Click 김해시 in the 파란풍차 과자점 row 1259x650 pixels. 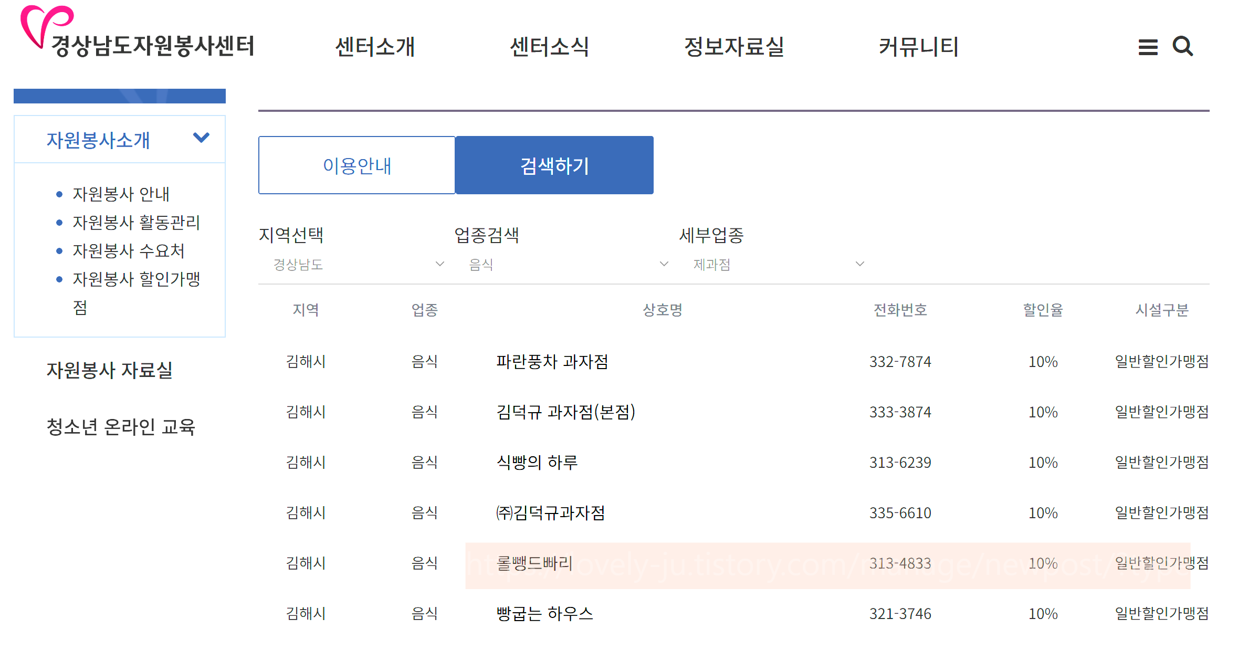click(306, 361)
